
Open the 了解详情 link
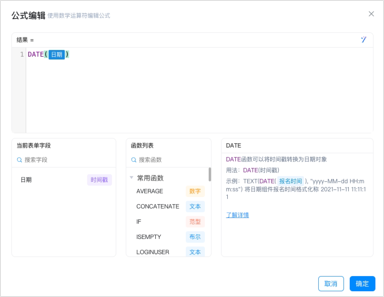pyautogui.click(x=237, y=215)
